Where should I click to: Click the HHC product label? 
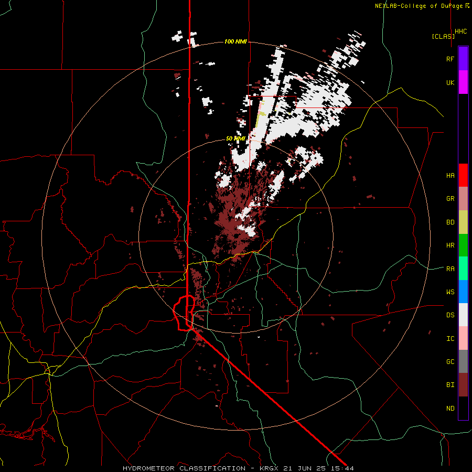pyautogui.click(x=460, y=31)
